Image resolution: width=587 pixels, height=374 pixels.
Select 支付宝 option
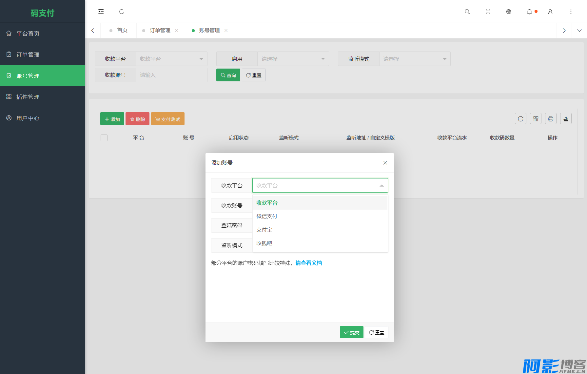click(320, 230)
